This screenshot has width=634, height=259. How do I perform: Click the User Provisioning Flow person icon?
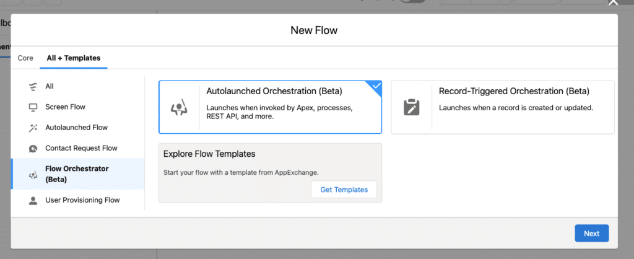[x=33, y=200]
